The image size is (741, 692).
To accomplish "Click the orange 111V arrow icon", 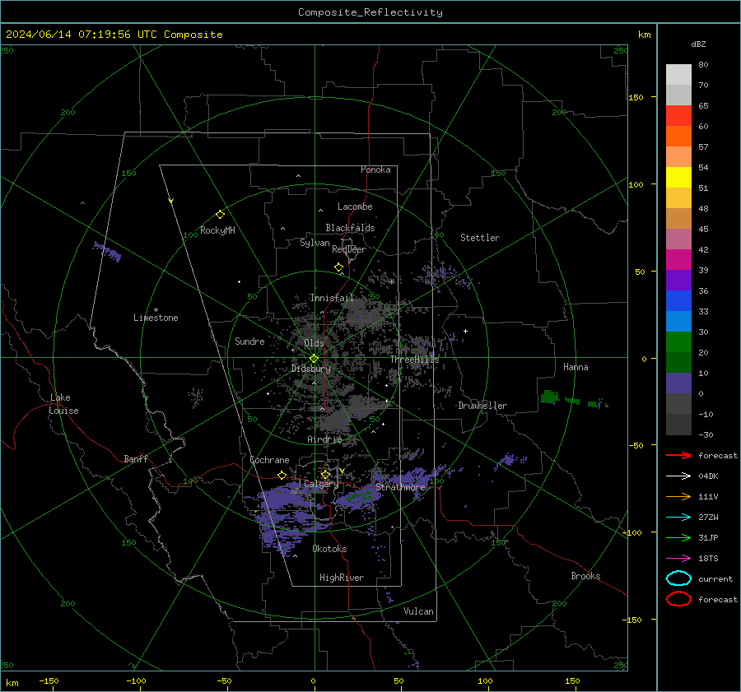I will point(678,496).
